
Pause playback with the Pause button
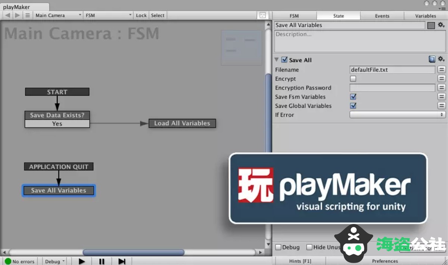click(x=102, y=261)
